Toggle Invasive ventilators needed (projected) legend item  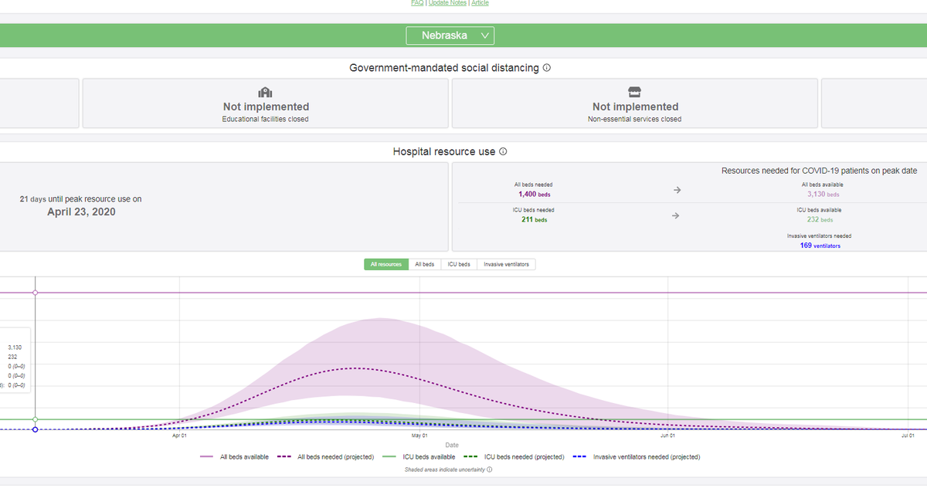tap(637, 457)
